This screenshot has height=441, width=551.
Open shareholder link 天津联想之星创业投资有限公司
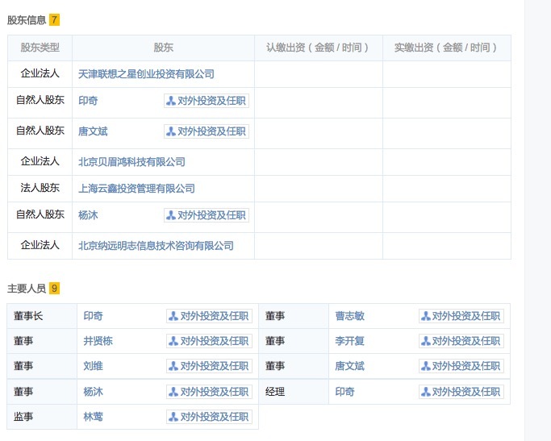[146, 74]
